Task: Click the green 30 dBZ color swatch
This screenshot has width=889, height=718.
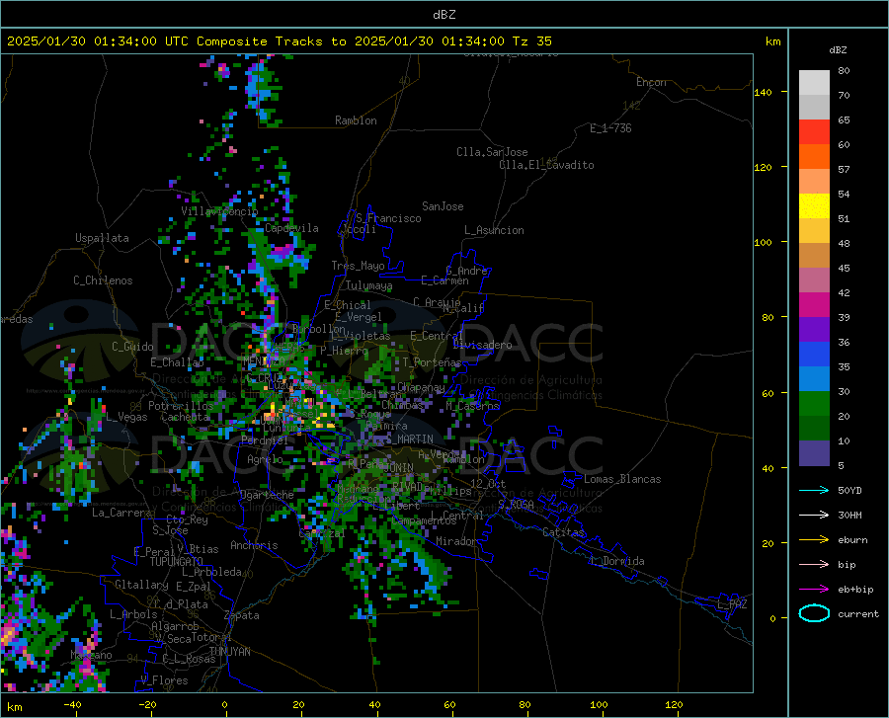Action: pos(814,404)
